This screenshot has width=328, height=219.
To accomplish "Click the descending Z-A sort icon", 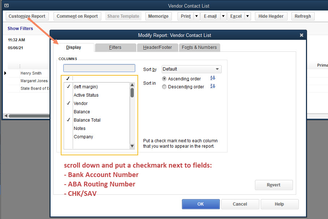I will pyautogui.click(x=213, y=86).
